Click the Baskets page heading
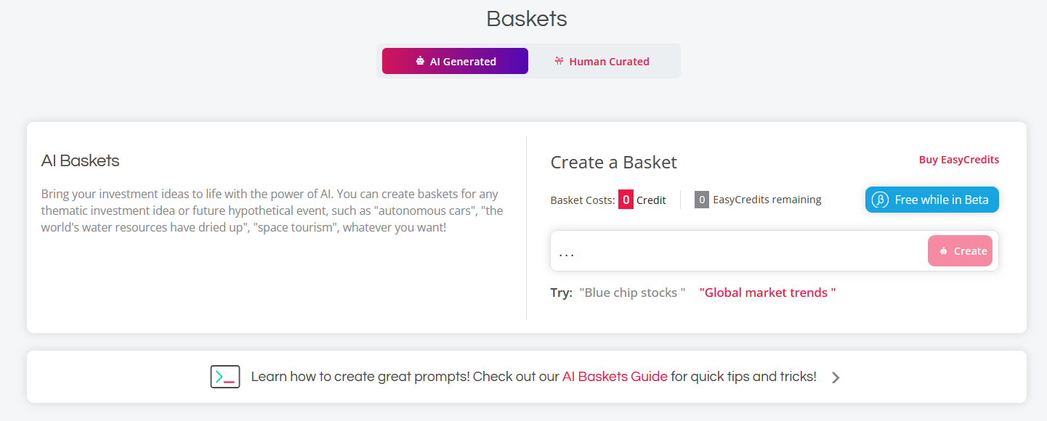This screenshot has height=421, width=1047. point(526,19)
